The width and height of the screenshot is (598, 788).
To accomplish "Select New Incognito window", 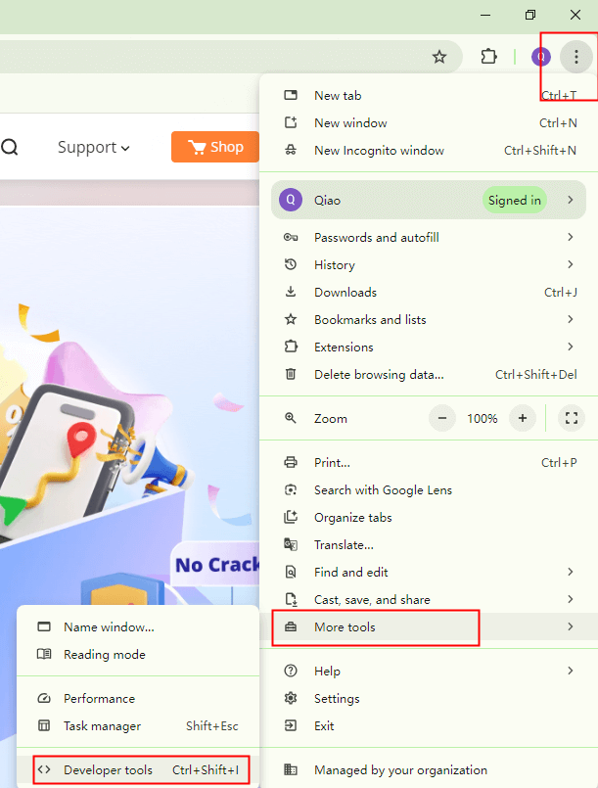I will tap(379, 151).
